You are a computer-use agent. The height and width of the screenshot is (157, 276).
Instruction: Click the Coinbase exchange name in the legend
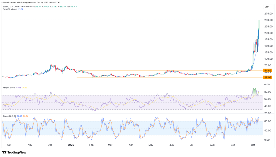pos(28,6)
